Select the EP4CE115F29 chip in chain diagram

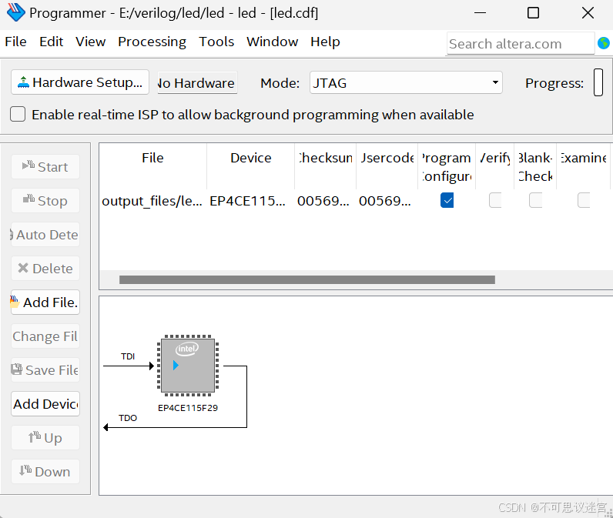(188, 366)
